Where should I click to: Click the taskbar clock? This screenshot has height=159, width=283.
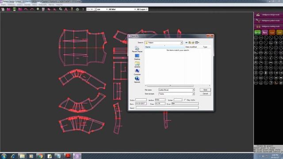point(275,156)
